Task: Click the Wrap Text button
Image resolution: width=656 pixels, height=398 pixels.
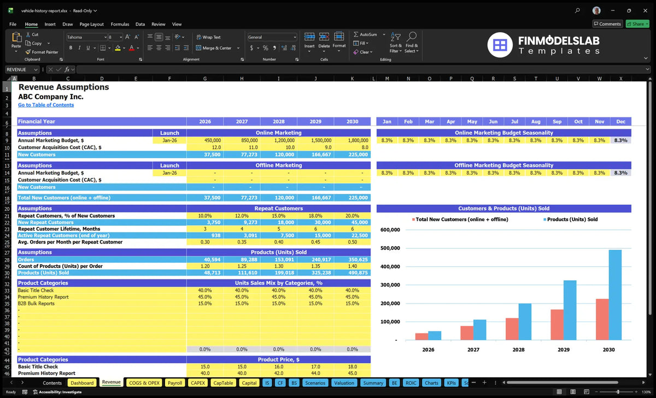Action: coord(208,37)
